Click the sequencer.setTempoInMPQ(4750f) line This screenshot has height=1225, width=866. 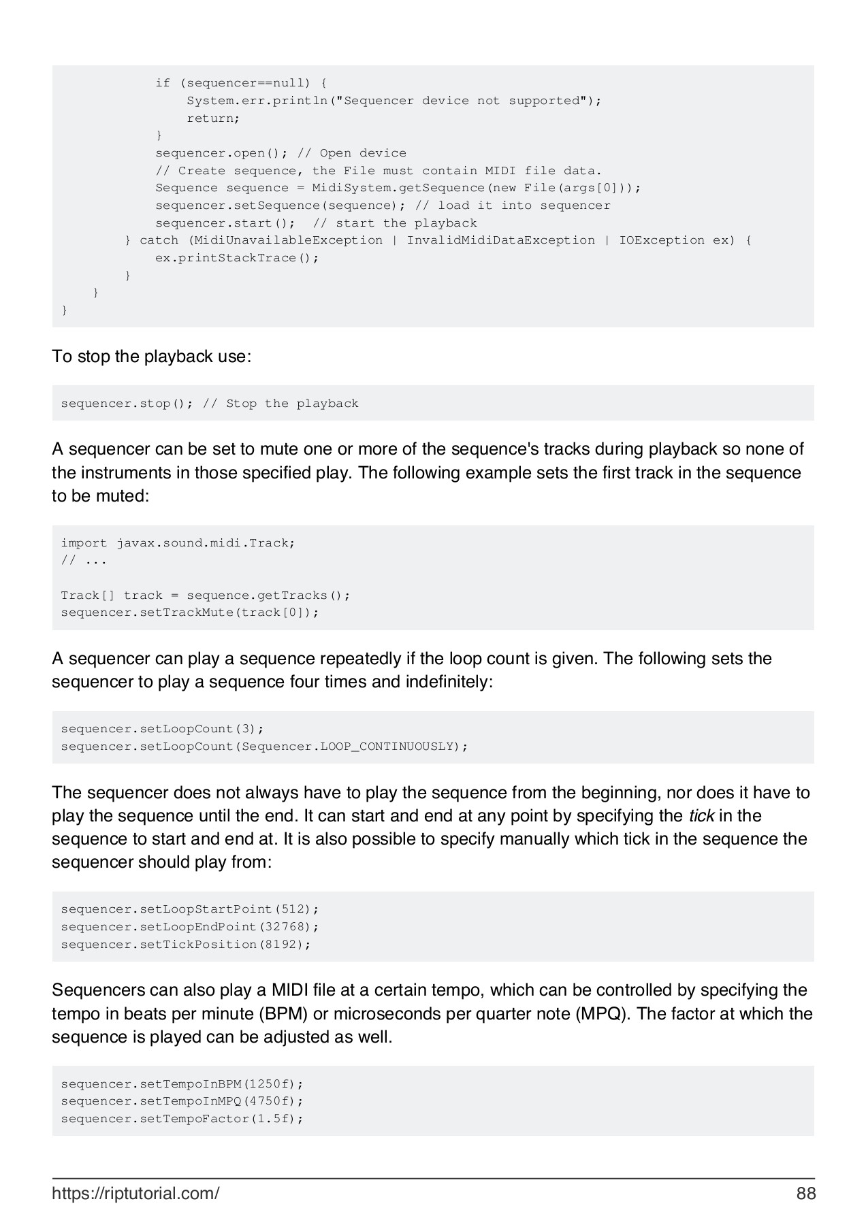(182, 1101)
